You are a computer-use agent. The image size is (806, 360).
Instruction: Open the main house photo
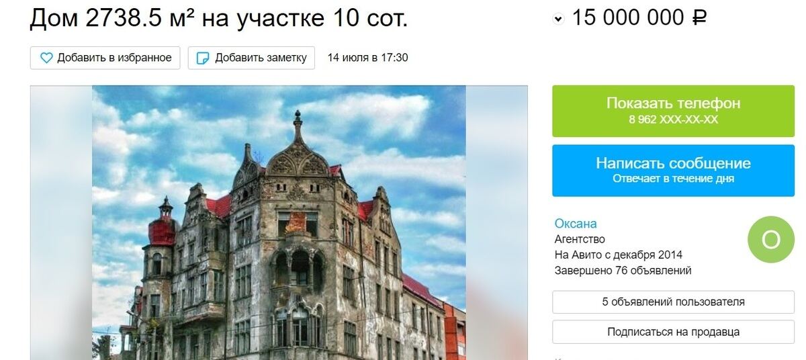[279, 222]
